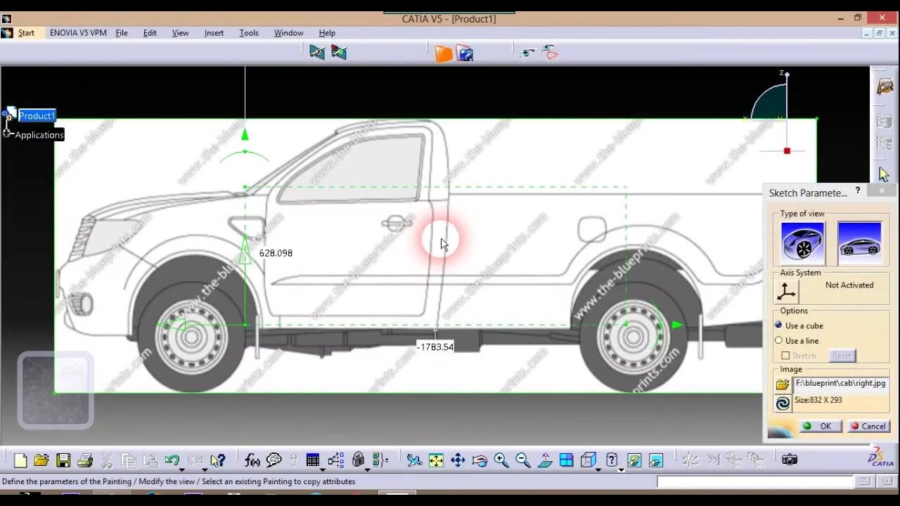
Task: Print using the printer icon
Action: tap(85, 460)
